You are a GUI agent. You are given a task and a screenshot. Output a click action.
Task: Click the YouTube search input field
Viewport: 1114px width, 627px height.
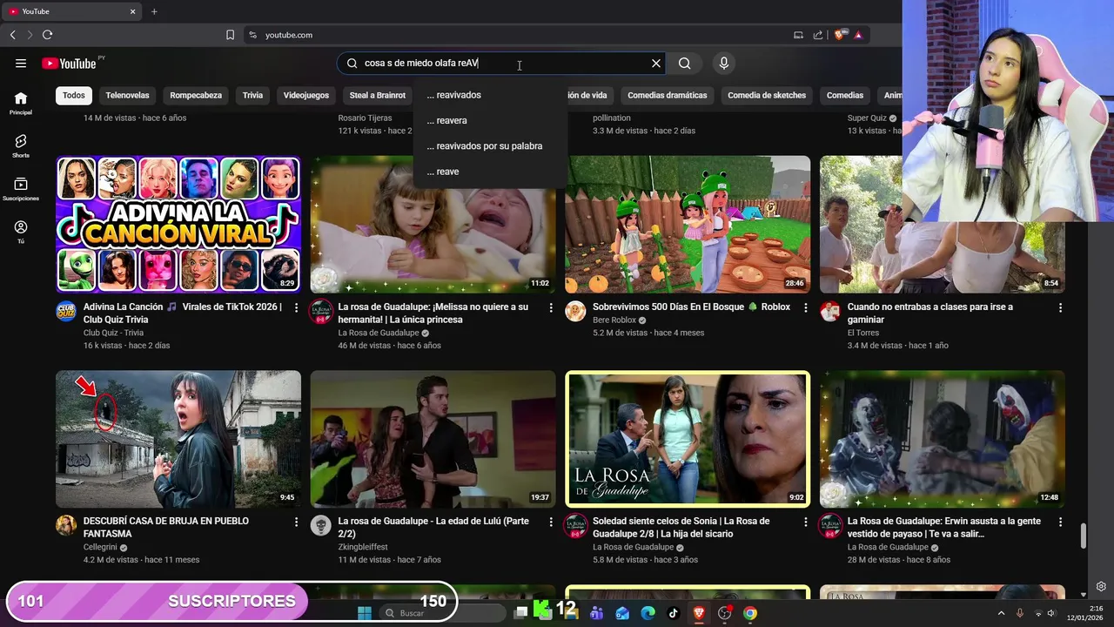[500, 63]
